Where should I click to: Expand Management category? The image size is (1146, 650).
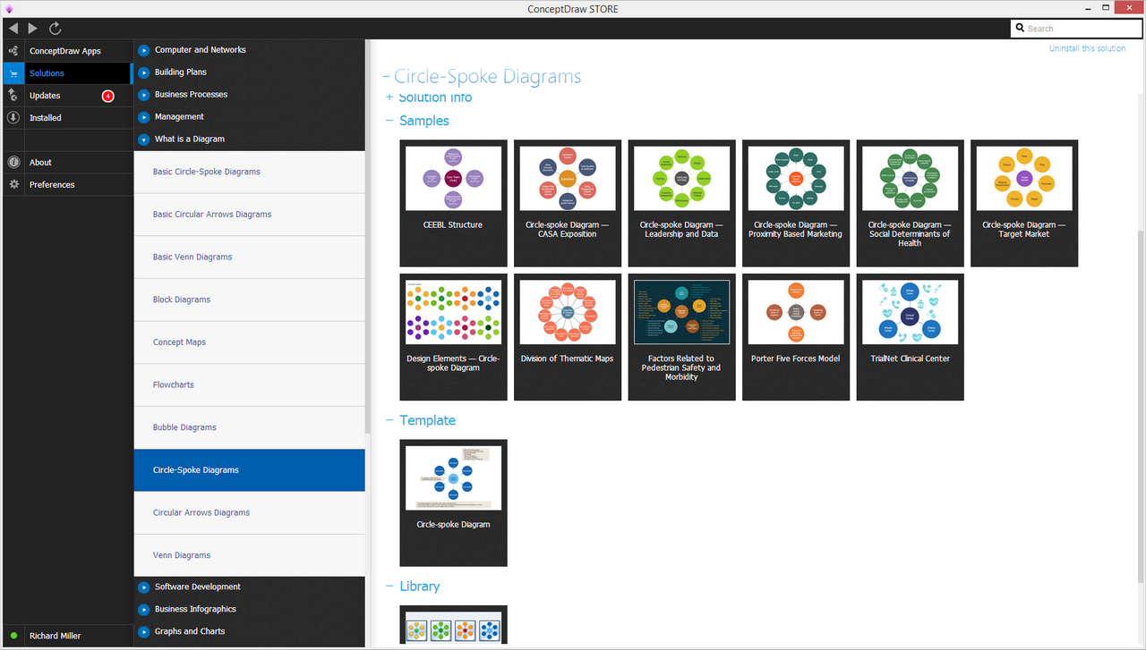pyautogui.click(x=143, y=117)
